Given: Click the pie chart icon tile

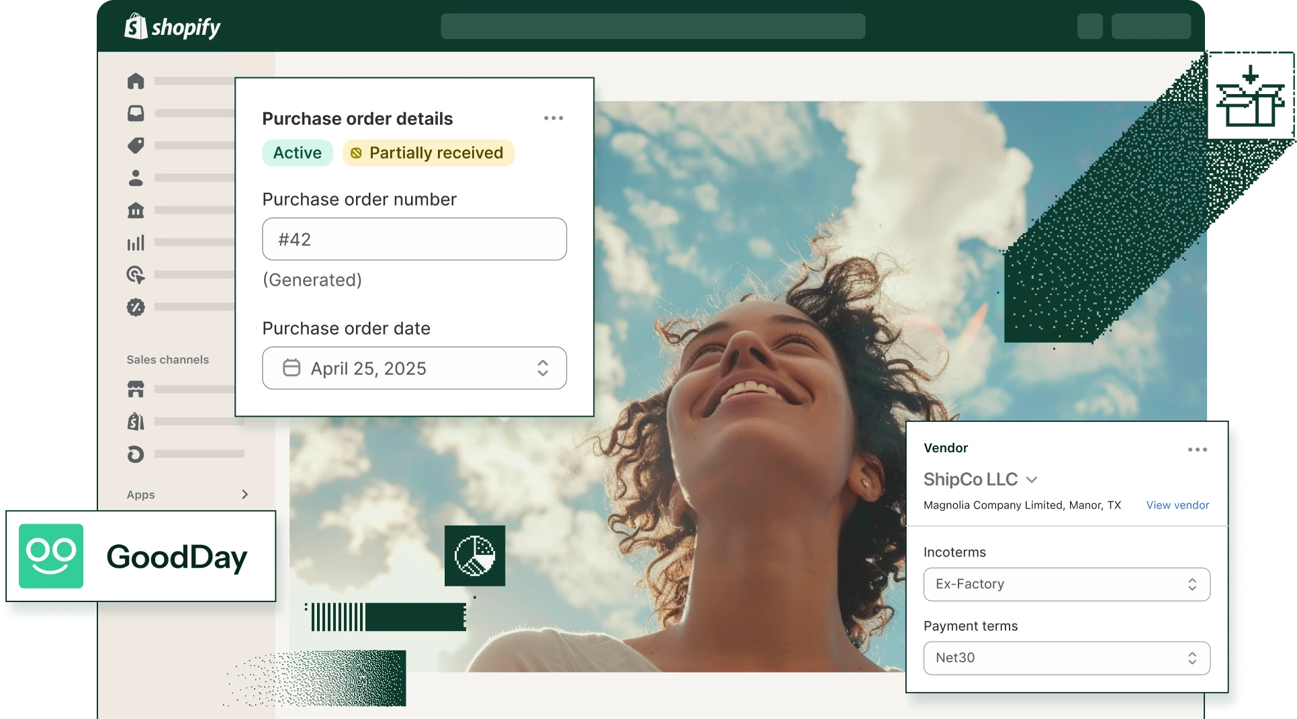Looking at the screenshot, I should pos(474,556).
